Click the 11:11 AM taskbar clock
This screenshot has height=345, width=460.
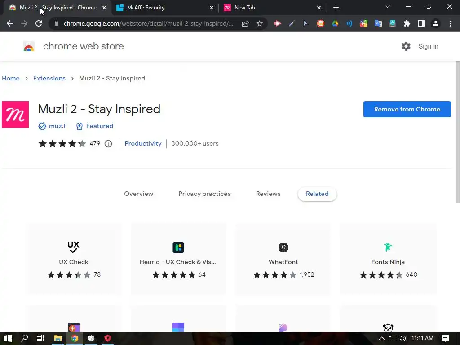422,338
